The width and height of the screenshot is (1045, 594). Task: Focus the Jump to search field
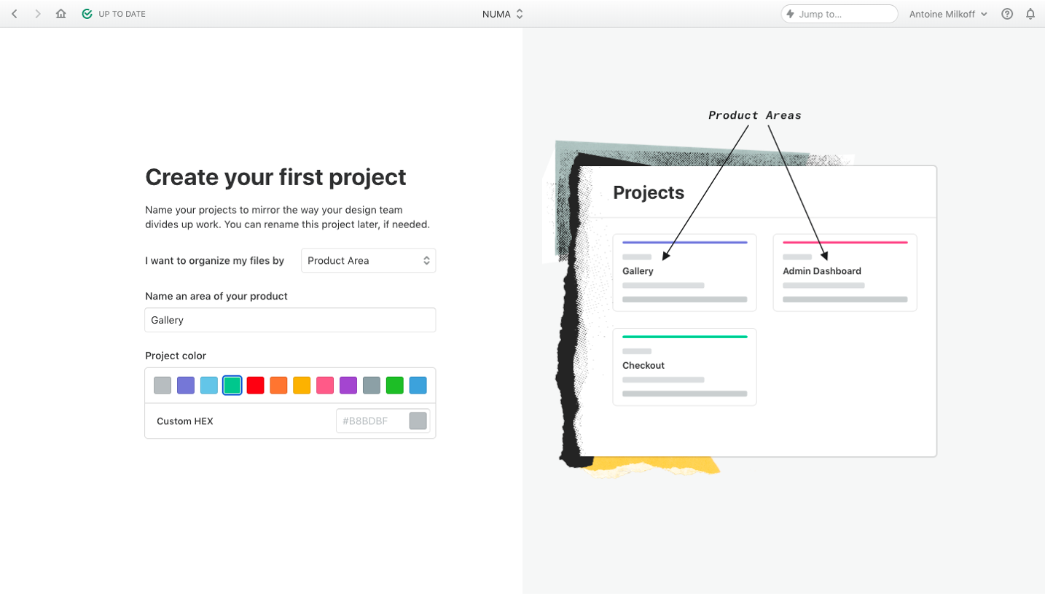click(839, 14)
